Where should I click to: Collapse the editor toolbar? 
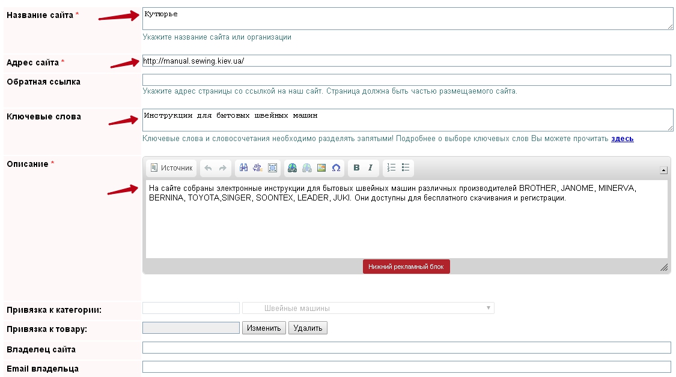click(663, 170)
